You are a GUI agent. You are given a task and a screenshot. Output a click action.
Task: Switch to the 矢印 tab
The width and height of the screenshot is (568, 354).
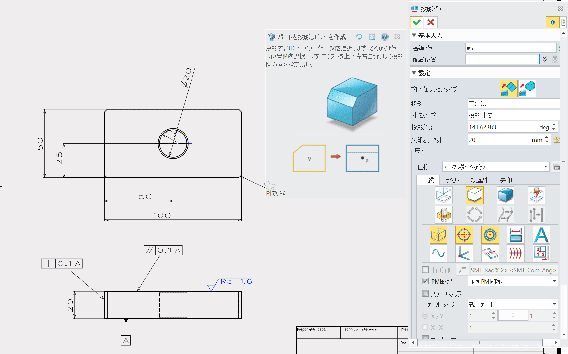pyautogui.click(x=506, y=180)
